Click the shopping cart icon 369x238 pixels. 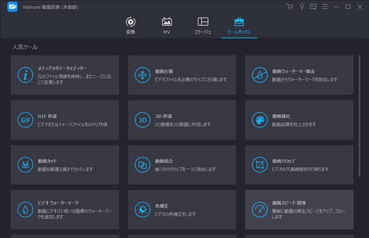(x=290, y=6)
